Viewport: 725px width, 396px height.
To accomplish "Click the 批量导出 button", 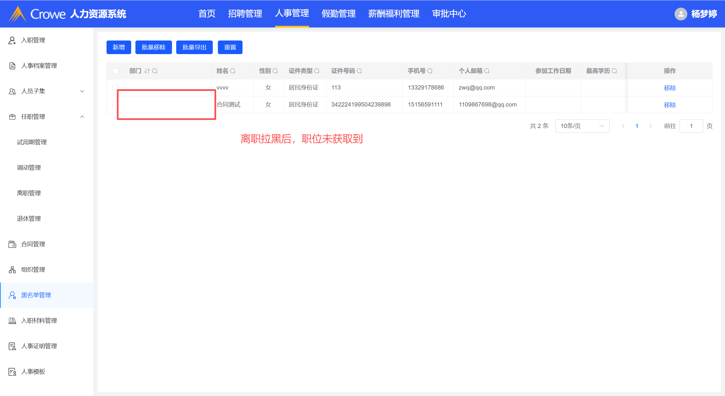I will click(194, 47).
